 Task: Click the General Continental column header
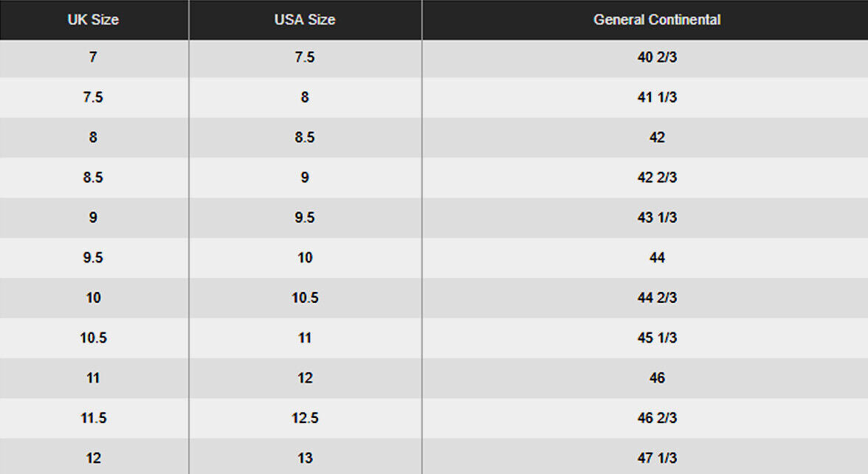coord(657,20)
